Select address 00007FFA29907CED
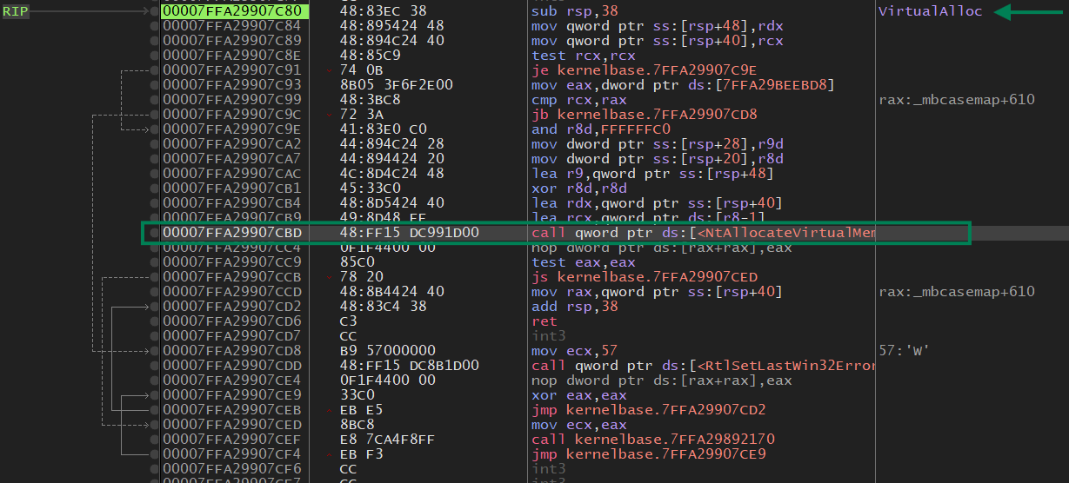This screenshot has height=483, width=1069. (x=232, y=425)
